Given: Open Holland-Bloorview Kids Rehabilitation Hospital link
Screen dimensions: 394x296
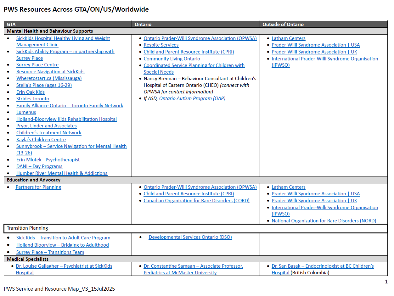Looking at the screenshot, I should pyautogui.click(x=66, y=119).
